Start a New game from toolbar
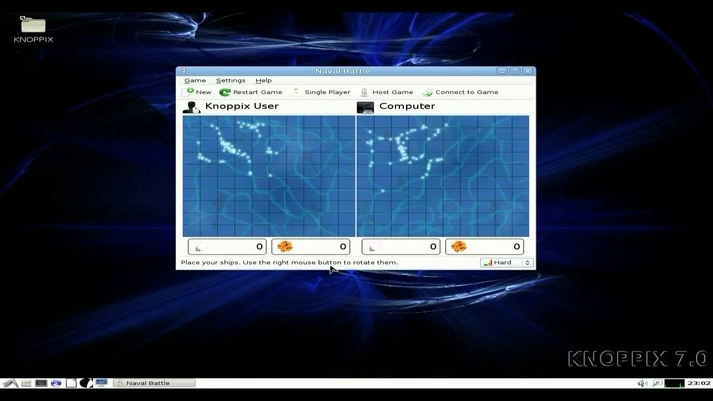Screen dimensions: 713x401 tap(197, 92)
